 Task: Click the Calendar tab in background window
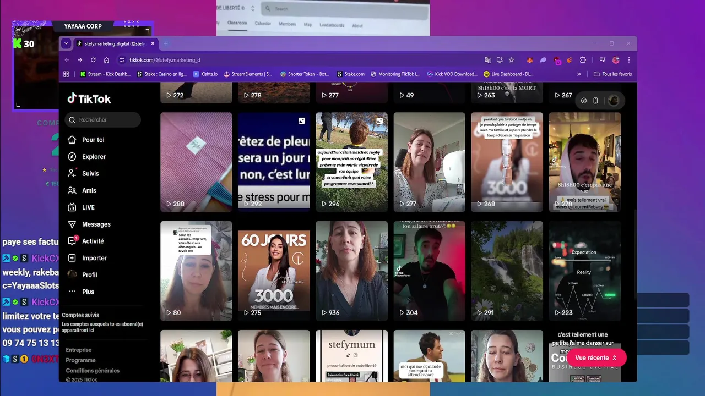(x=263, y=24)
